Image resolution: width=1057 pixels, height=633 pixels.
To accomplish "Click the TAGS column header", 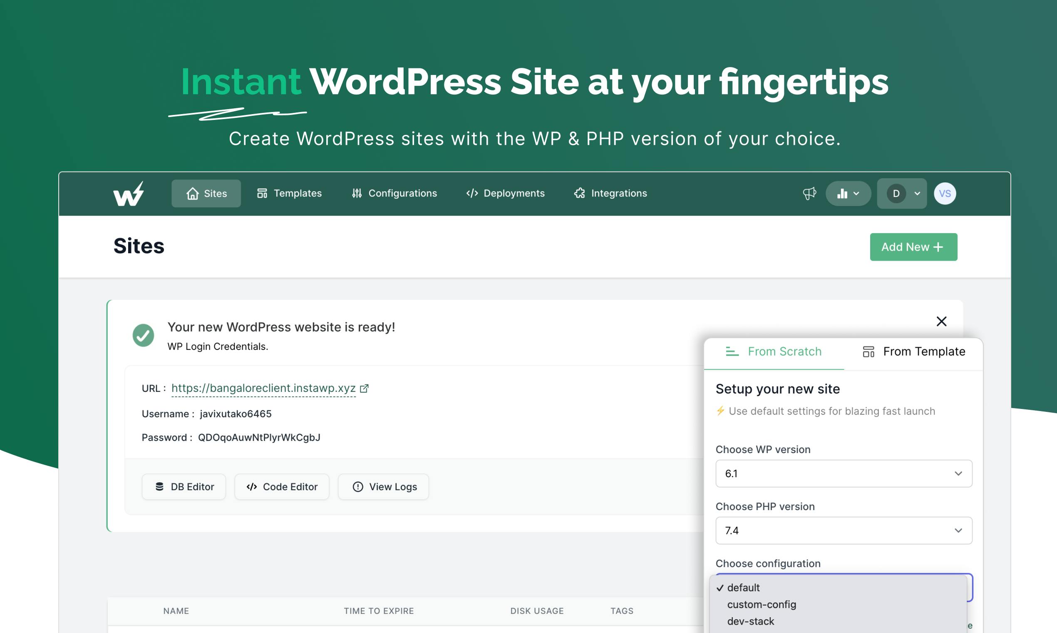I will pos(622,611).
